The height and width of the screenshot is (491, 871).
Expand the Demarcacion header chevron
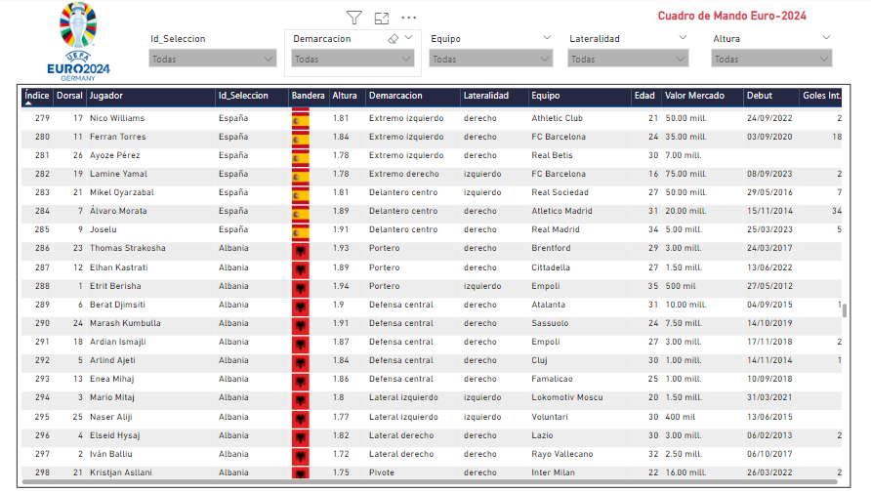coord(409,38)
